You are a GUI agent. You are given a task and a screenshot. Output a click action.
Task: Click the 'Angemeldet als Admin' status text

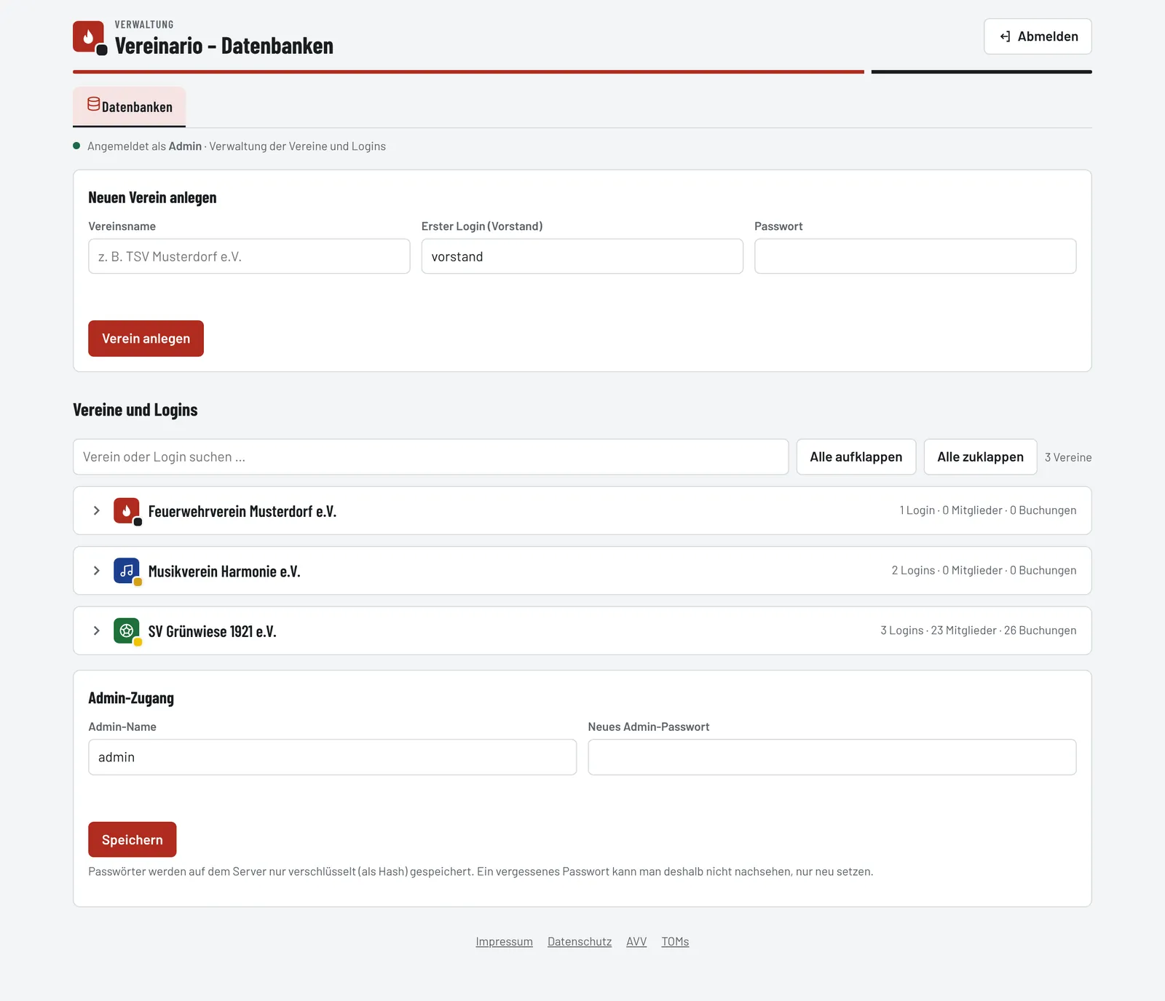tap(144, 146)
